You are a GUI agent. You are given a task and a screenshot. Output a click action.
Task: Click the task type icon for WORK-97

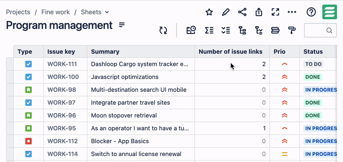click(28, 103)
